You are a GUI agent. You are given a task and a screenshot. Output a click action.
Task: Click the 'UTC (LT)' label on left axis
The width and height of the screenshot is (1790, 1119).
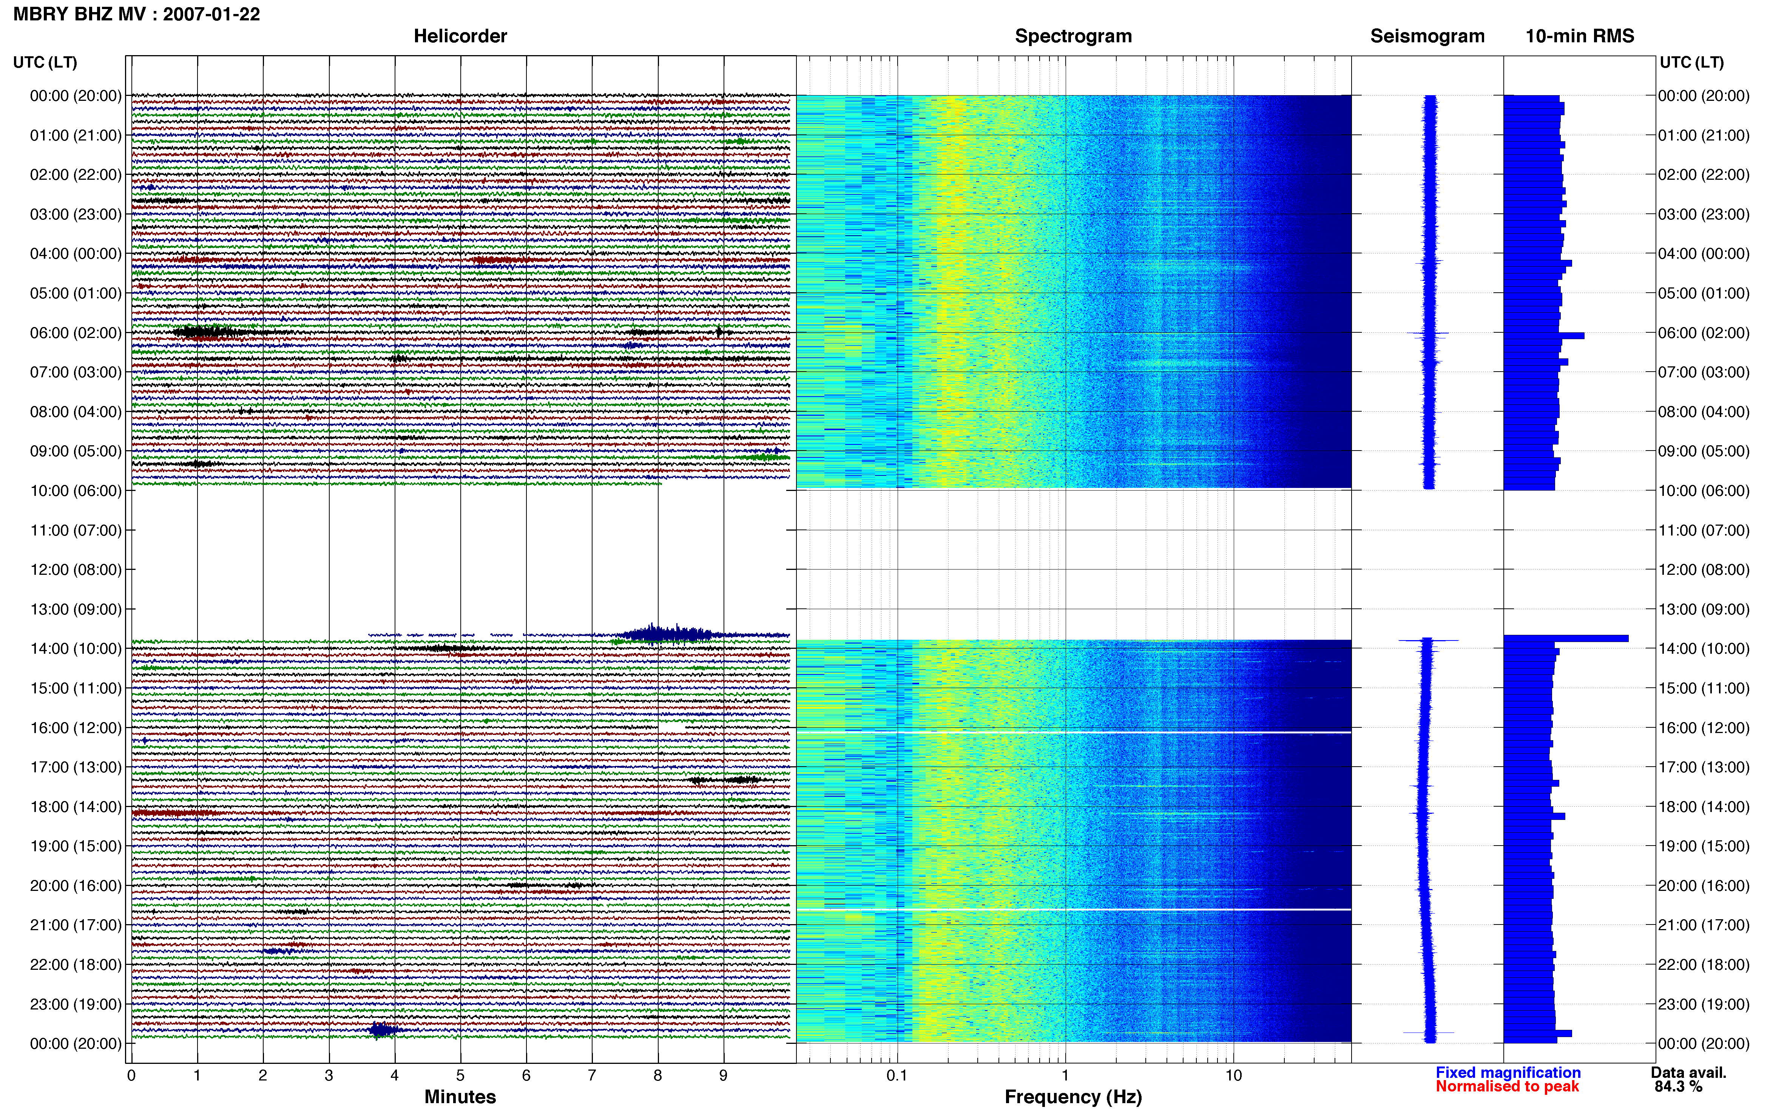click(45, 62)
